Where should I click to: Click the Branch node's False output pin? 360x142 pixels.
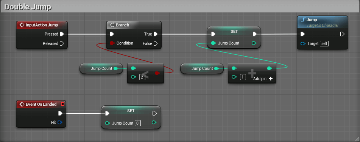click(x=156, y=43)
